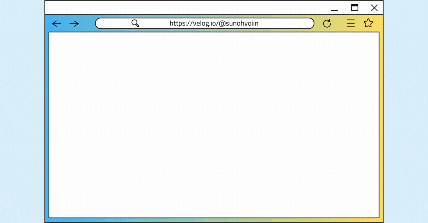Close the browser window
Viewport: 428px width, 223px height.
click(x=374, y=8)
